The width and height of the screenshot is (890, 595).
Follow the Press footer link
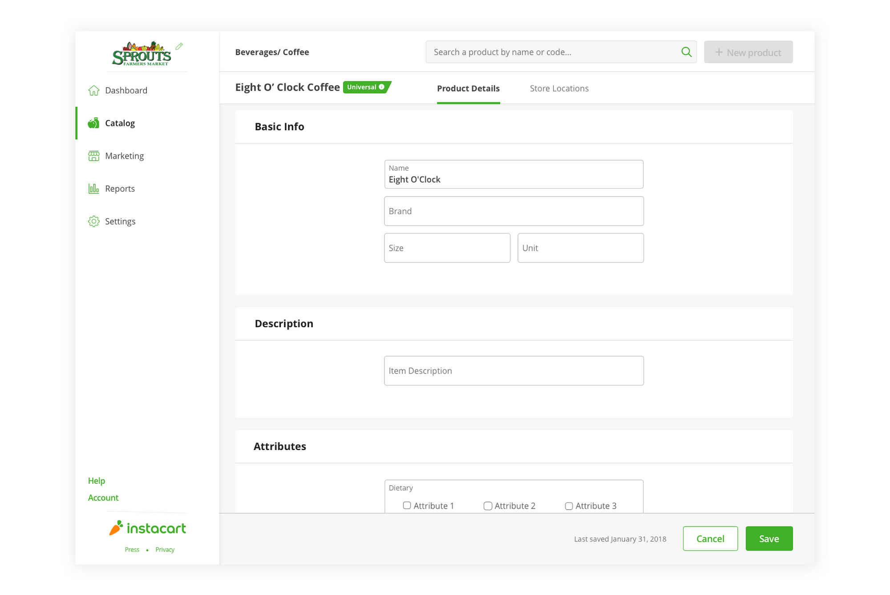click(x=132, y=550)
